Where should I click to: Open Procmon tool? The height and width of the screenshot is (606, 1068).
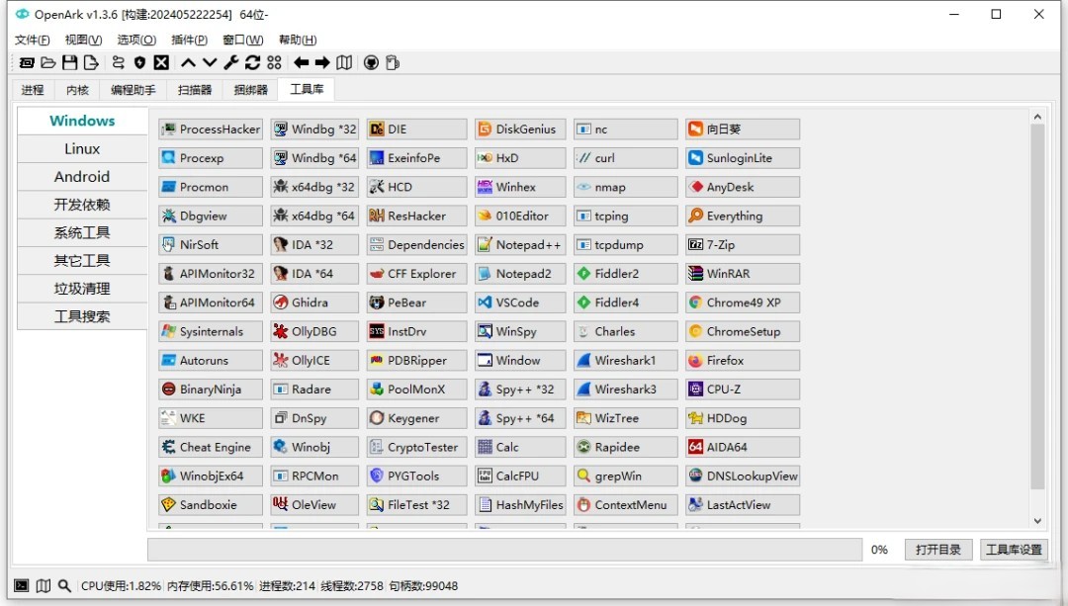pyautogui.click(x=211, y=187)
